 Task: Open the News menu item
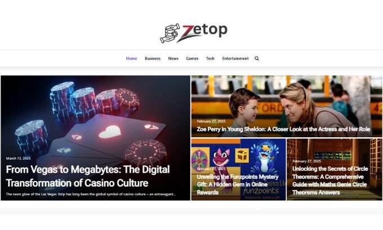coord(173,58)
